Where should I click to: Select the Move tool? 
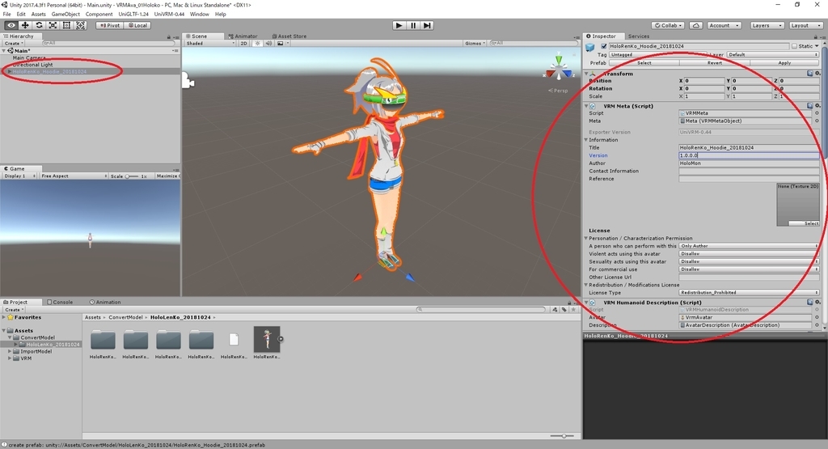point(25,25)
